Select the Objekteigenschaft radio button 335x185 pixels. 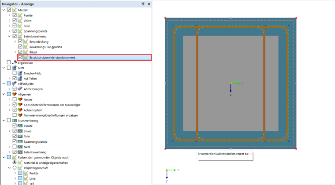(x=15, y=168)
